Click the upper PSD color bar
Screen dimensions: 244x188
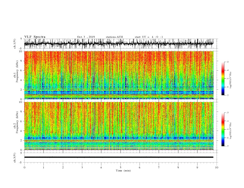click(x=223, y=79)
